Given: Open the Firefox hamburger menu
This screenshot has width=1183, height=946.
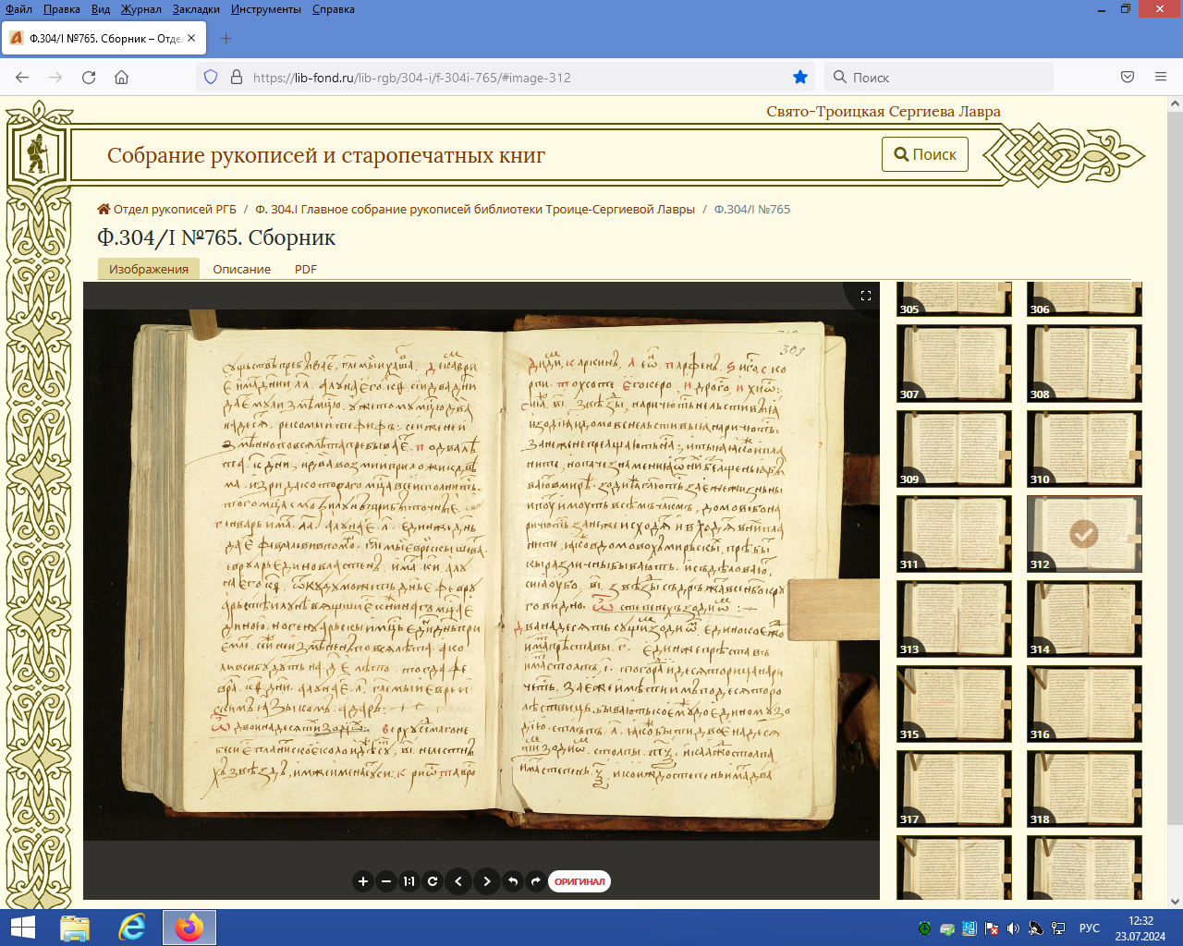Looking at the screenshot, I should [x=1161, y=78].
